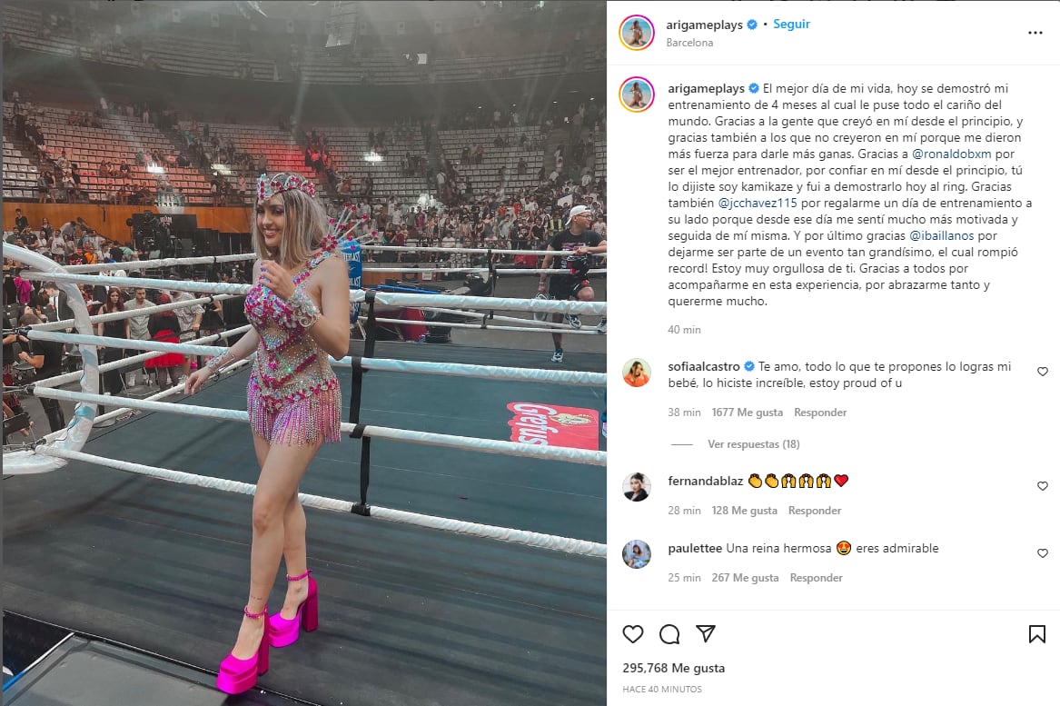View arigameplays header profile picture
This screenshot has width=1060, height=706.
[636, 33]
